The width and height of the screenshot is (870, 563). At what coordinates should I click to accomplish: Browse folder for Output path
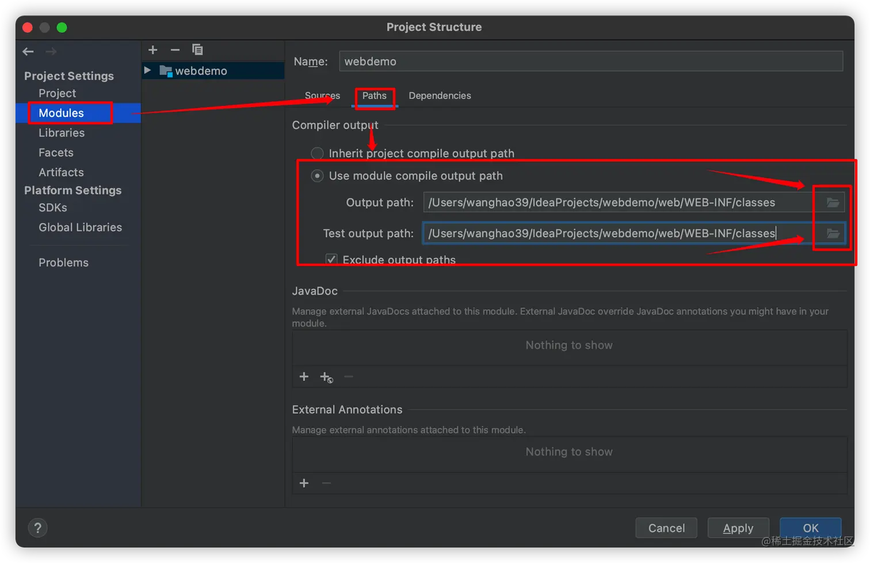pyautogui.click(x=832, y=203)
